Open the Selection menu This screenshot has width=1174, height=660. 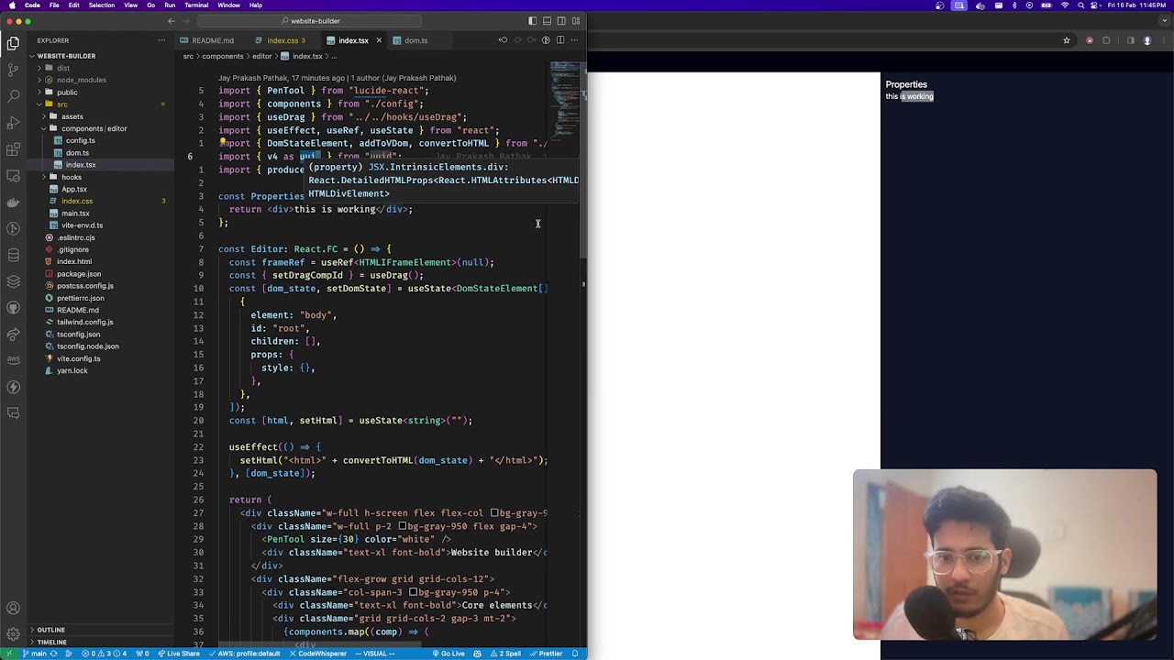coord(102,5)
